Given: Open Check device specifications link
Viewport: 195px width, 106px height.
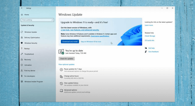Looking at the screenshot, I should 100,36.
